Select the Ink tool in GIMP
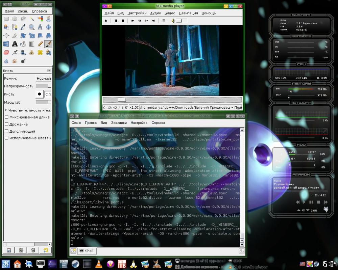The image size is (338, 270). point(23,52)
